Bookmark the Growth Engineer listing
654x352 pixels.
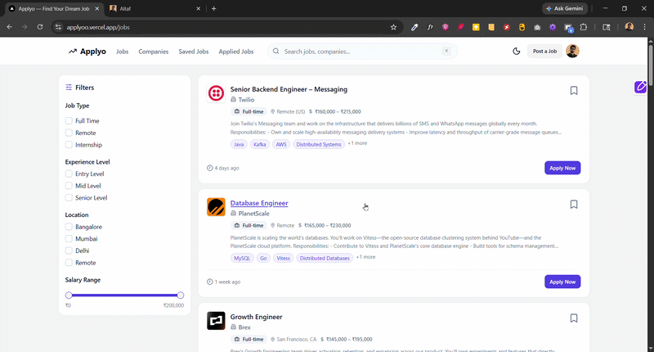point(574,318)
